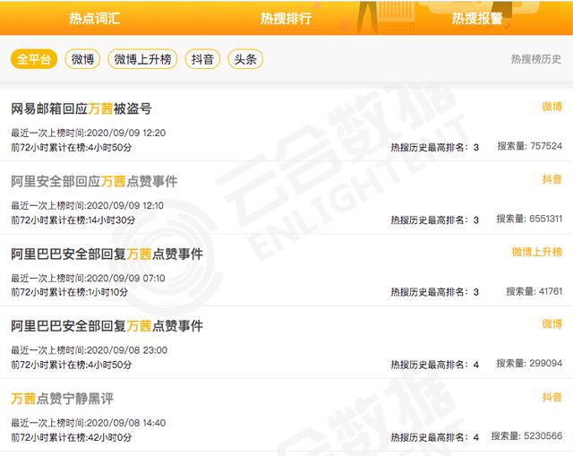Open 阿里巴巴安全部回复万茜点赞事件 listed at 23:00

[107, 326]
